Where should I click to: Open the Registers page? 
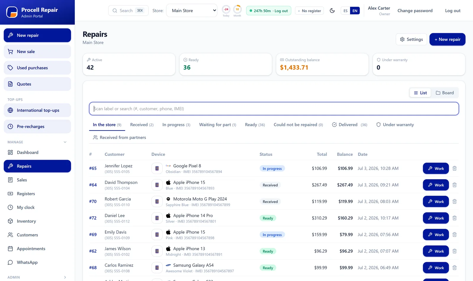point(37,194)
